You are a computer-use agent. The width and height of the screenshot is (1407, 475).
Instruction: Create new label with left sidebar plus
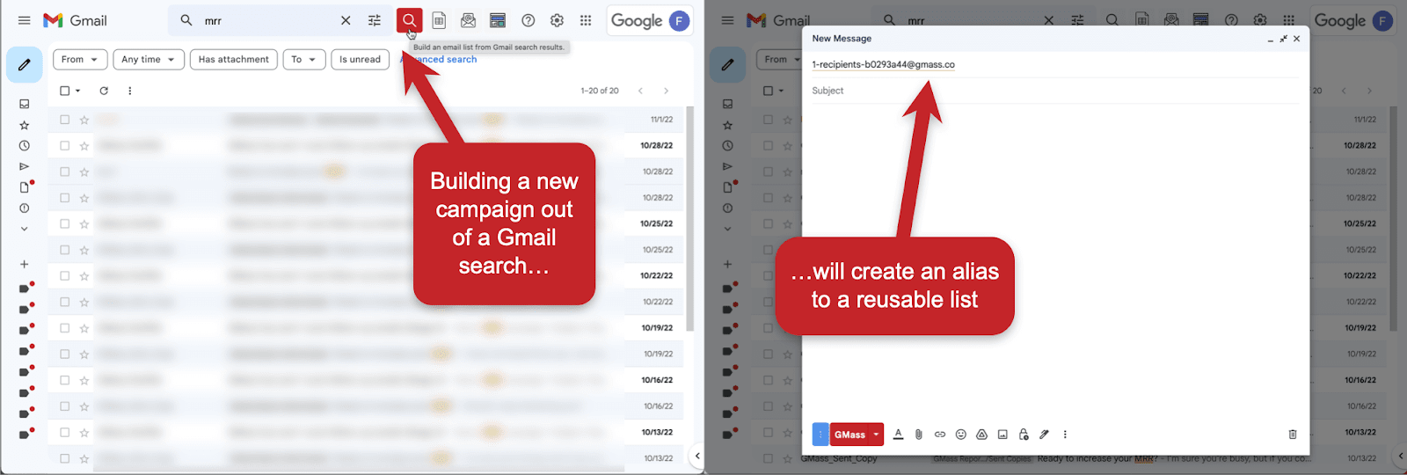tap(25, 264)
